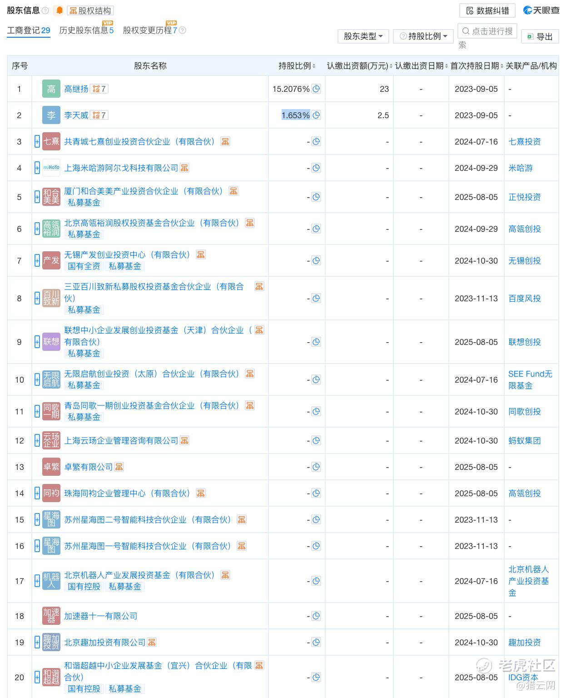The image size is (566, 698).
Task: Open the 股权结构 equity structure button
Action: pos(90,10)
